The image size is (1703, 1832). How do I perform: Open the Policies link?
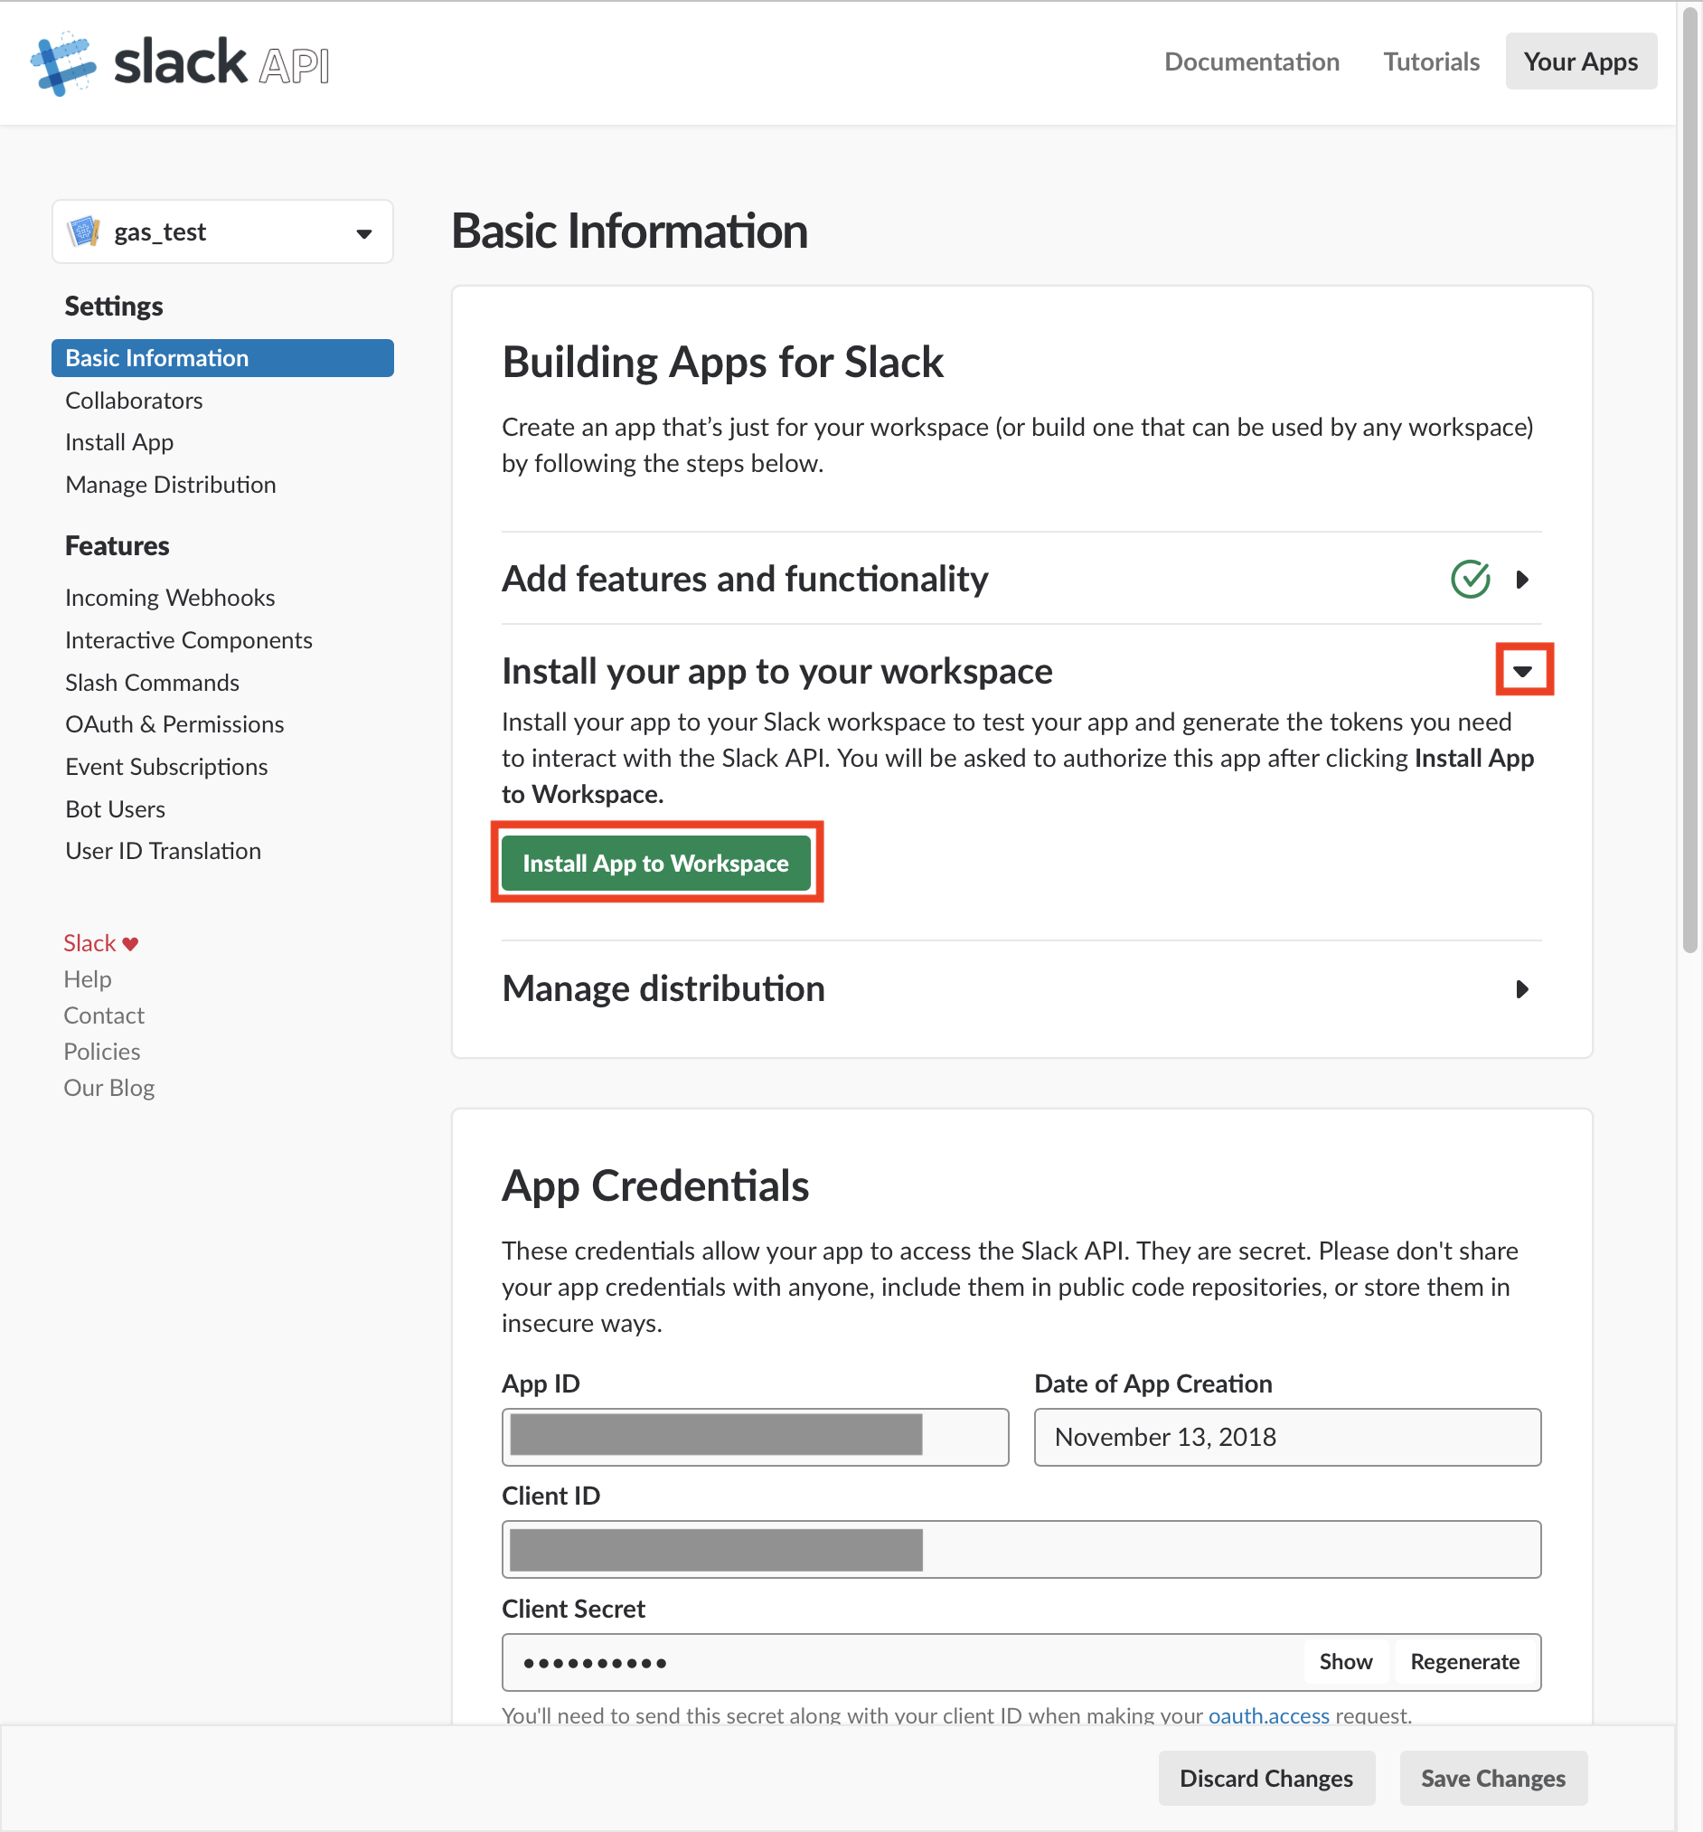(101, 1052)
